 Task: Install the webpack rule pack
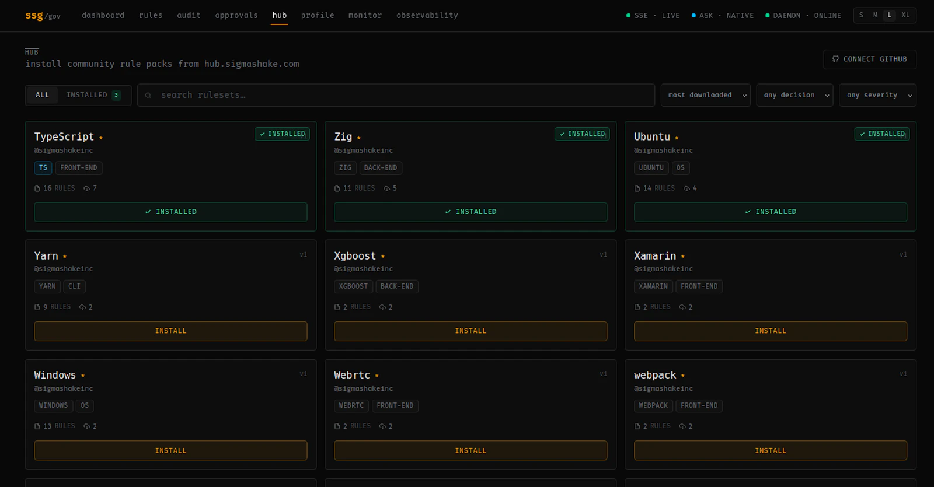(771, 451)
